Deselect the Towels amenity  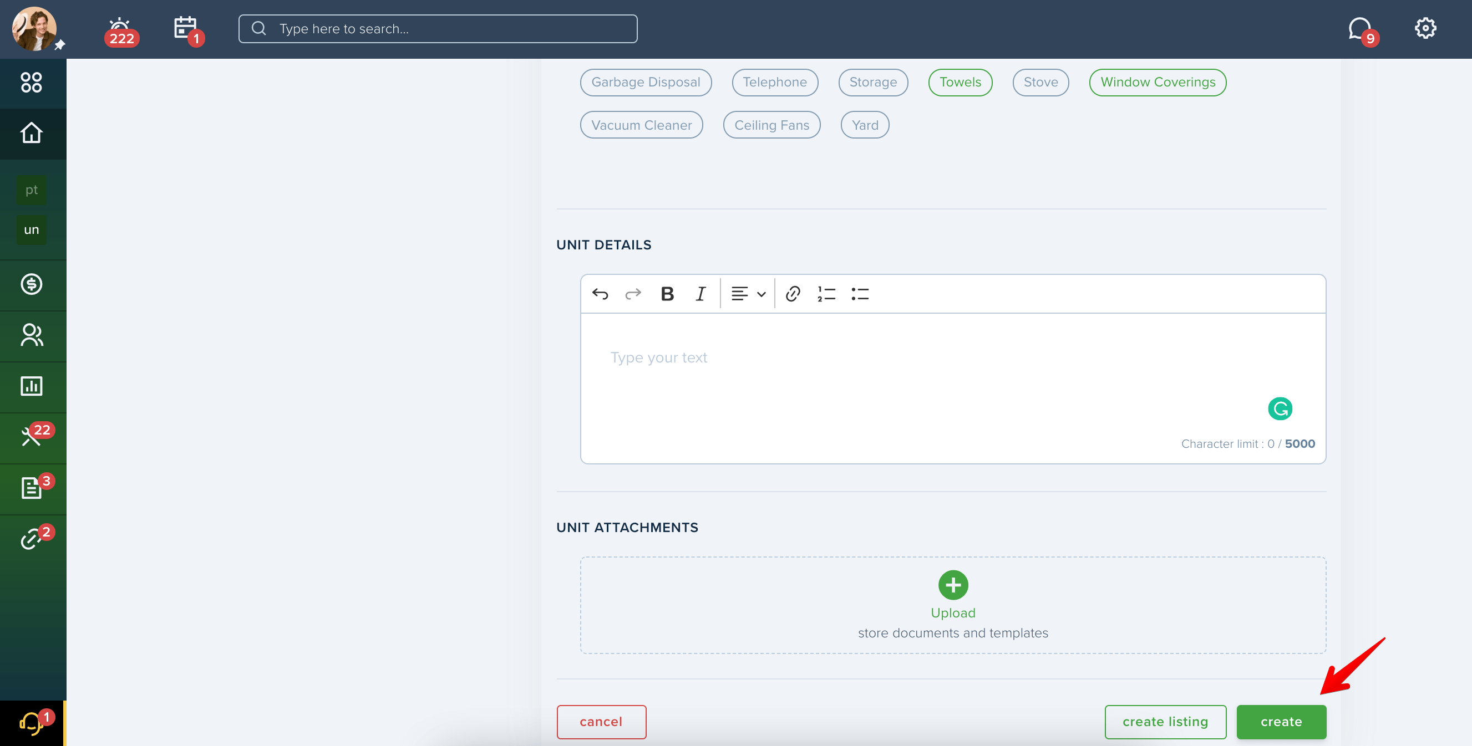tap(961, 82)
